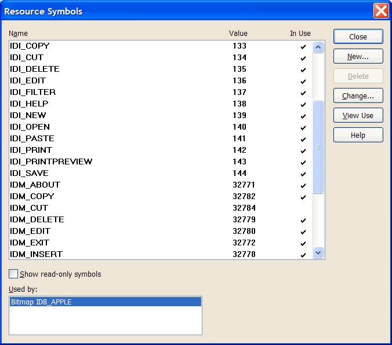This screenshot has height=345, width=392.
Task: Select the IDI_EDIT symbol
Action: pos(161,80)
